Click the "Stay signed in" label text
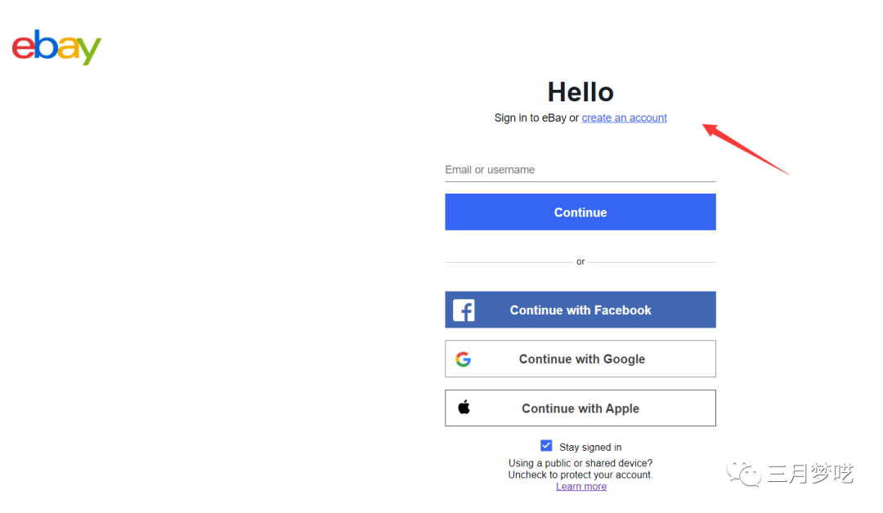This screenshot has height=513, width=883. (x=590, y=447)
